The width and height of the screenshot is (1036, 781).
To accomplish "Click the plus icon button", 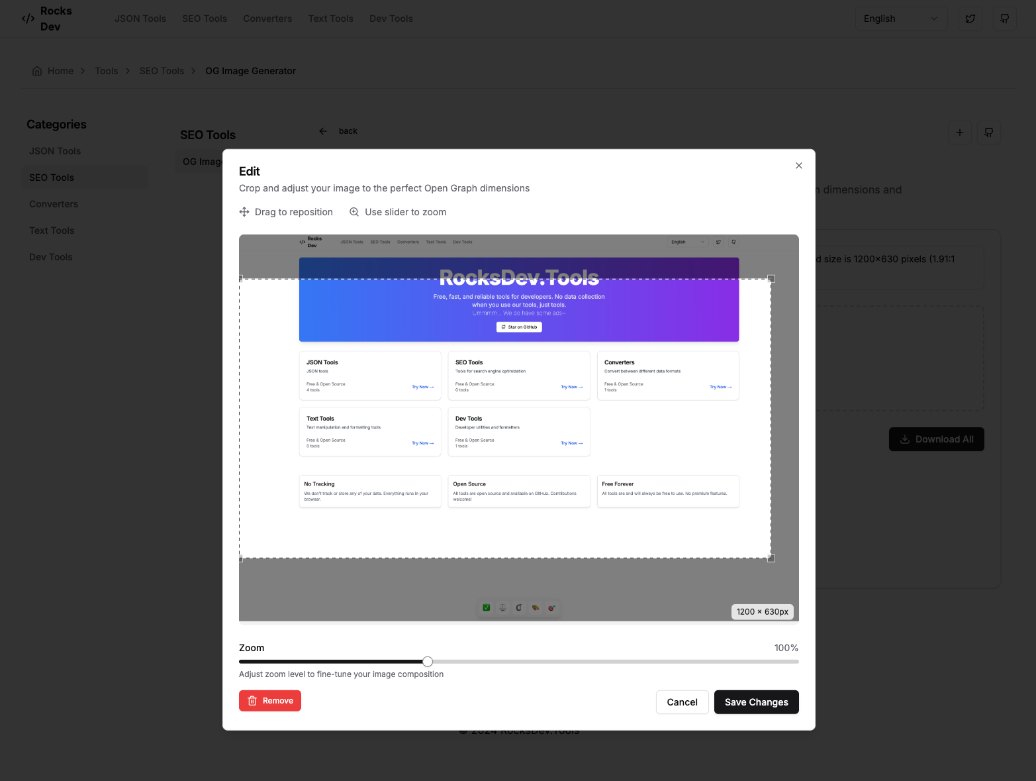I will coord(959,132).
